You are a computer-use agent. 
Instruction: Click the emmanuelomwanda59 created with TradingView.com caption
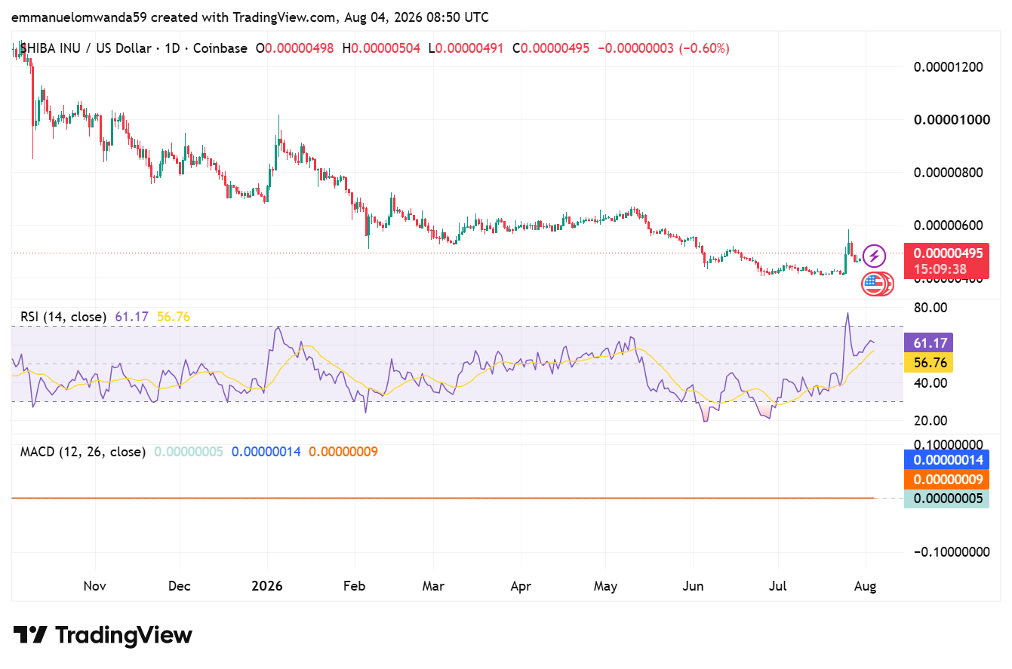[x=250, y=17]
